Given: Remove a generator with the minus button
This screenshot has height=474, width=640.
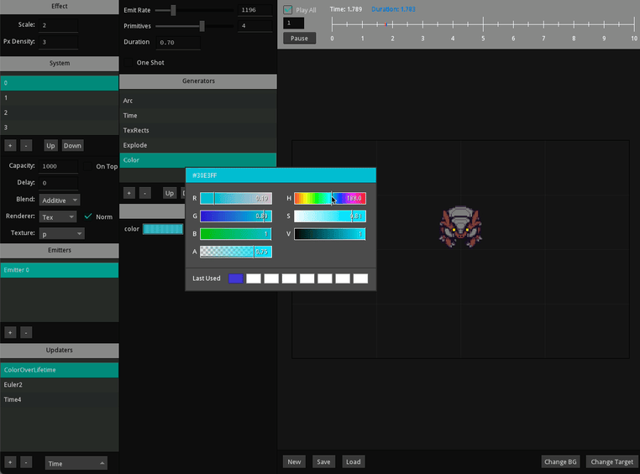Looking at the screenshot, I should tap(145, 193).
